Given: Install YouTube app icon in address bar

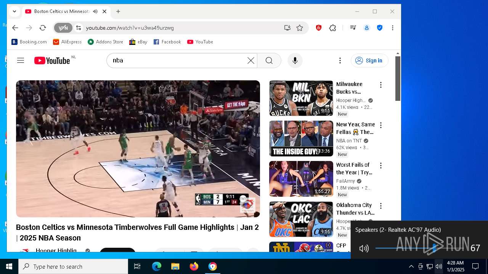Looking at the screenshot, I should [x=287, y=28].
